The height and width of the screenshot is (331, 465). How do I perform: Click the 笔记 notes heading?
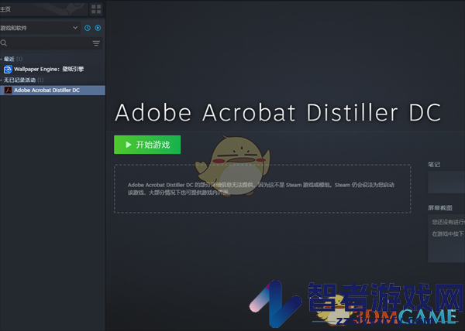(434, 165)
